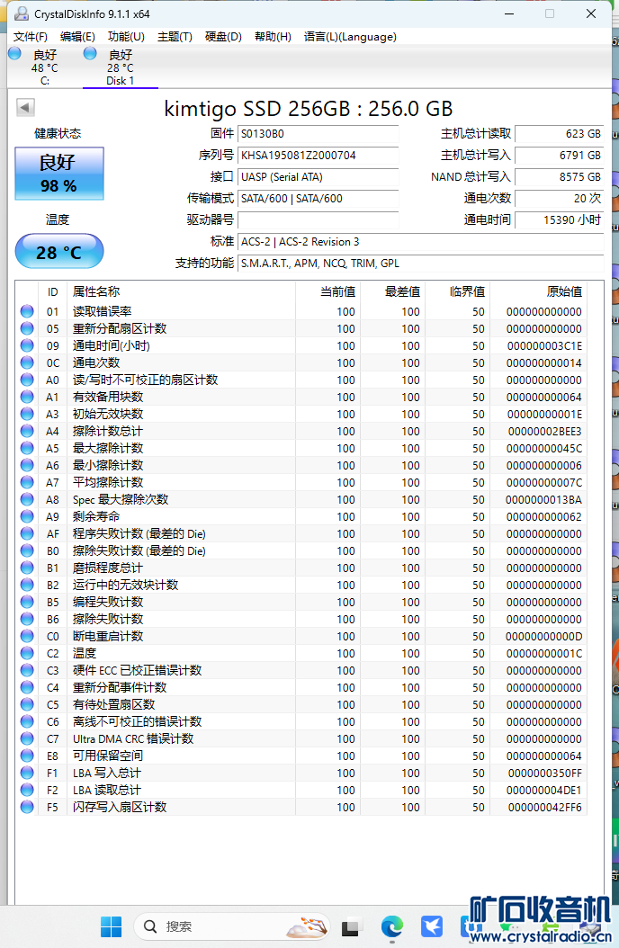Click the status circle for C2 温度
This screenshot has height=948, width=619.
pos(27,654)
